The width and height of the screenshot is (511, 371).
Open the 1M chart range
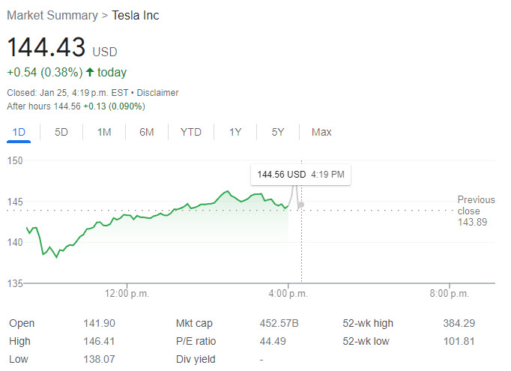104,132
